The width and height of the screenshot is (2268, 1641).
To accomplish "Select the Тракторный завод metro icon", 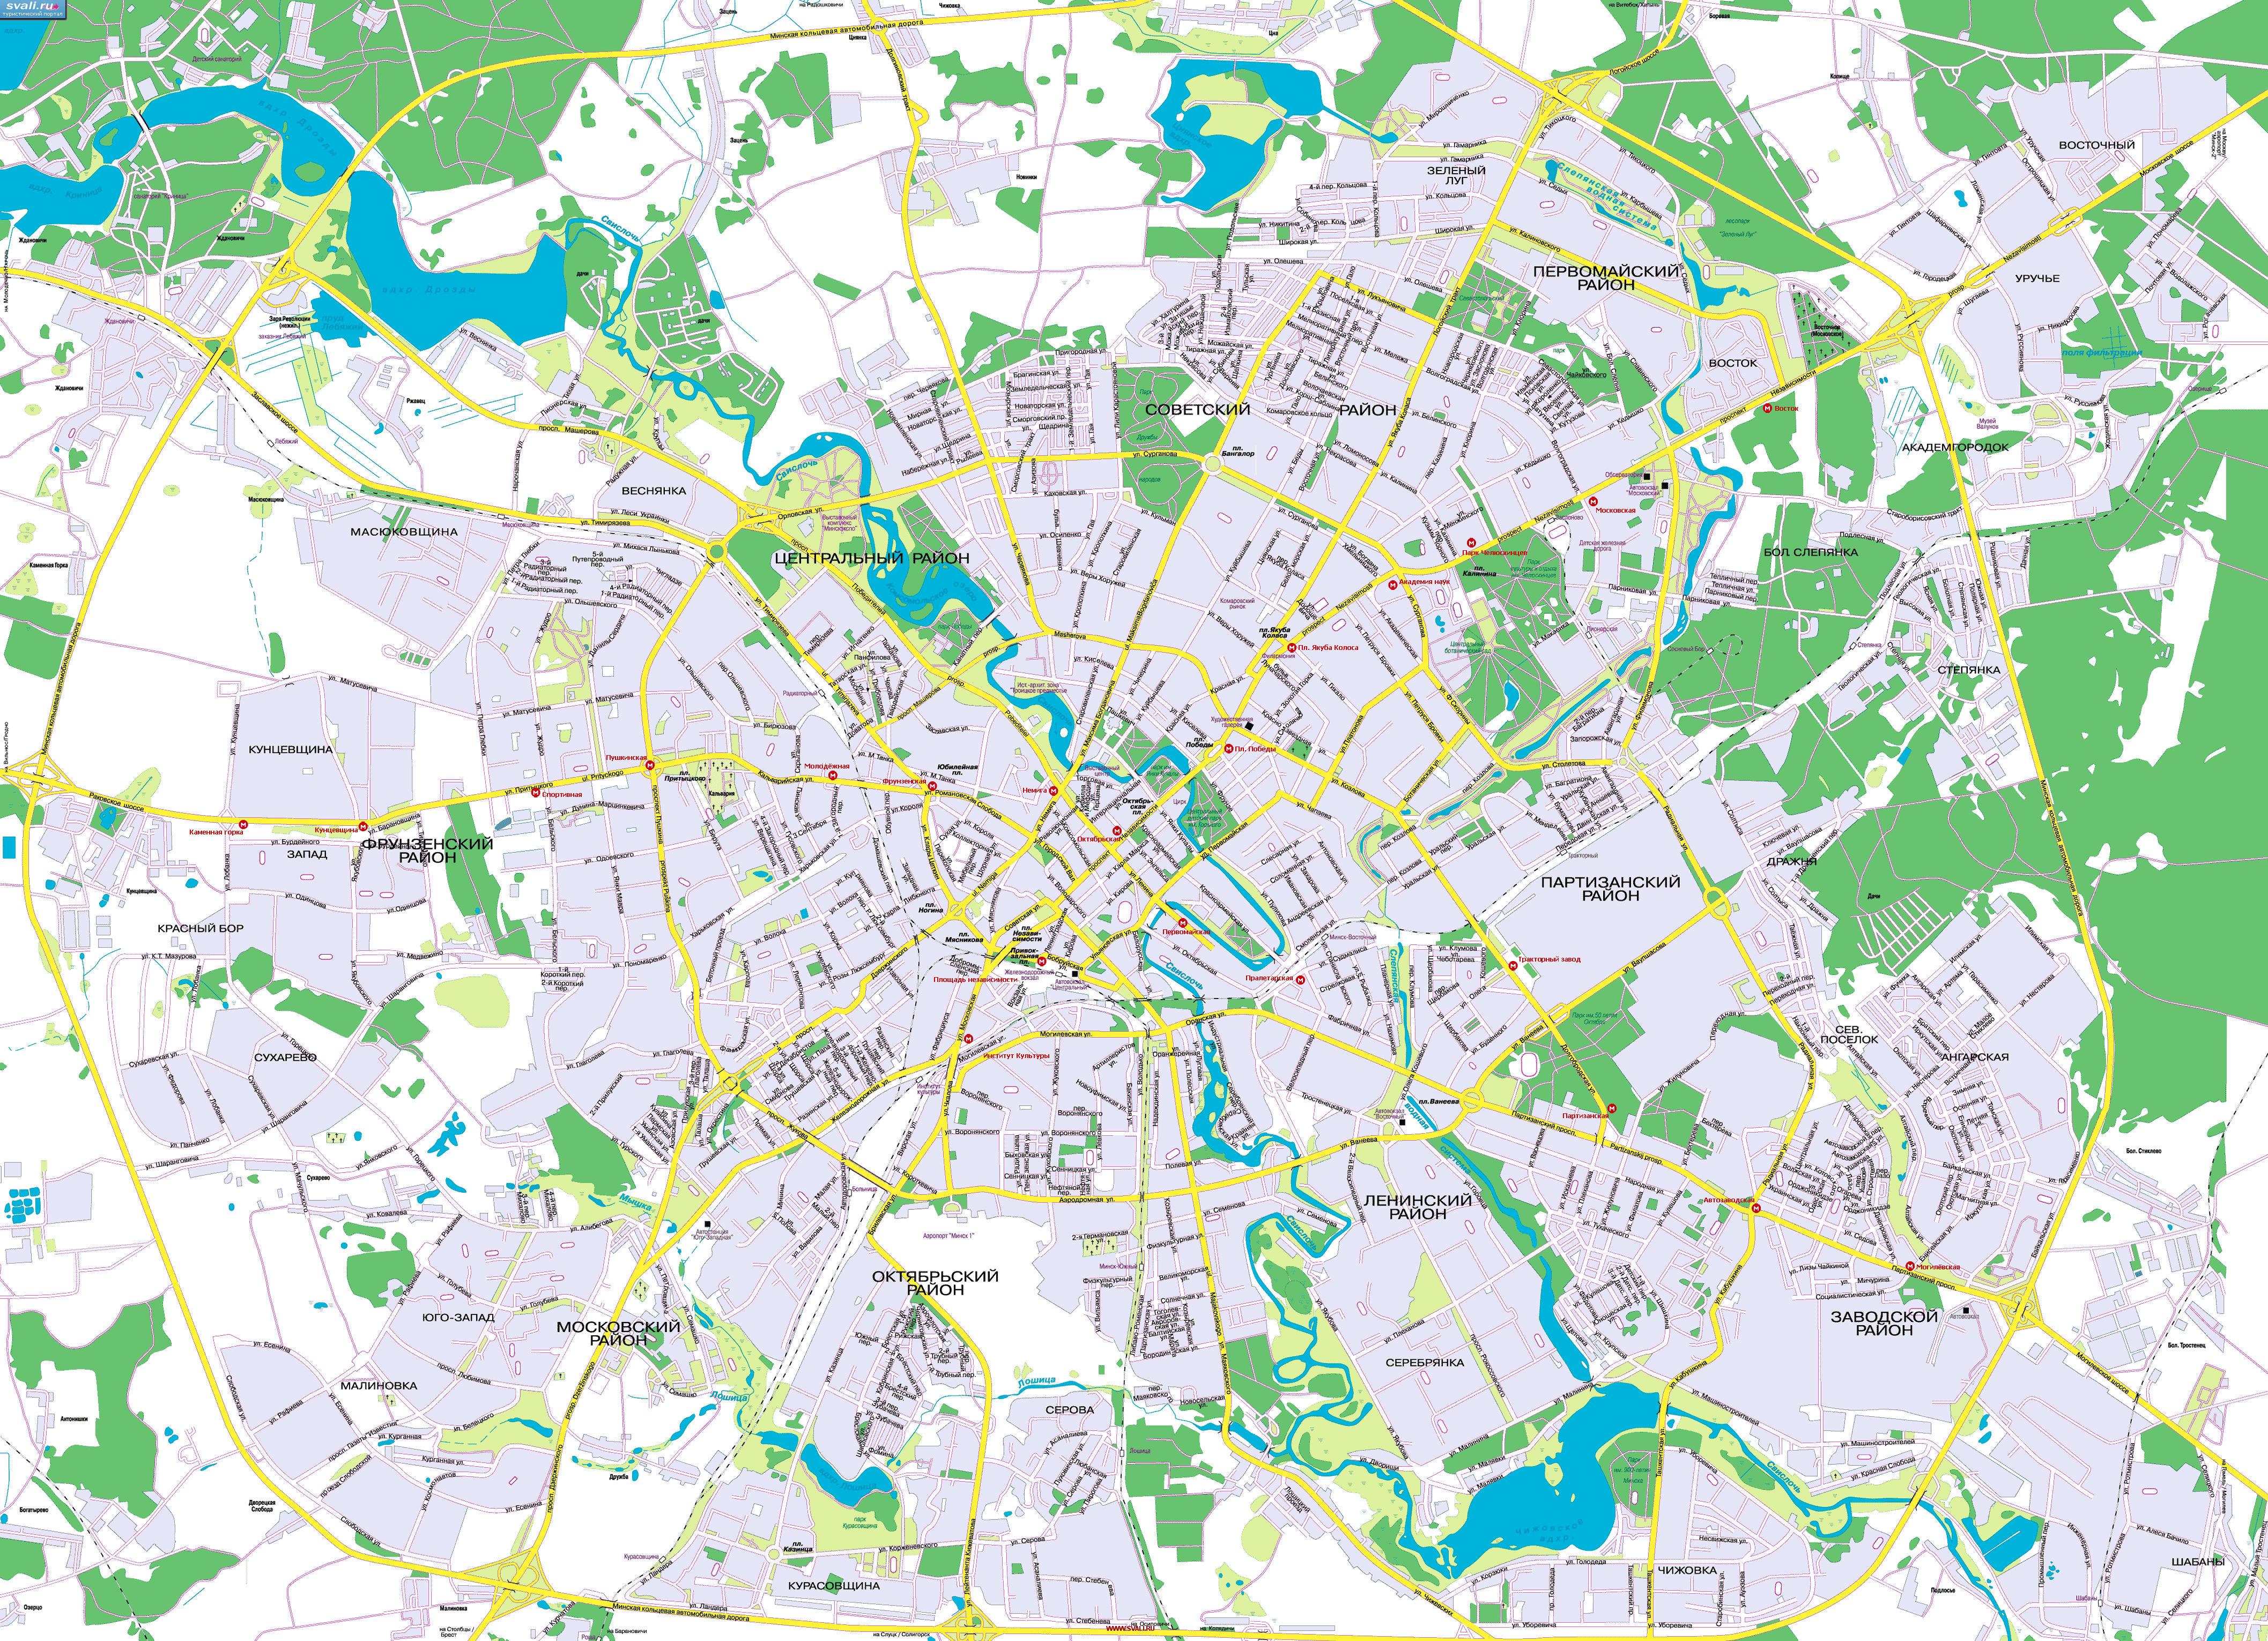I will click(x=1513, y=965).
